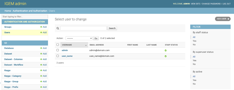Click LOG OUT link
The image size is (234, 90).
click(x=226, y=4)
